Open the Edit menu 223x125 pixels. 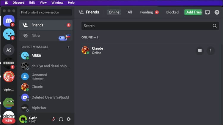point(32,3)
